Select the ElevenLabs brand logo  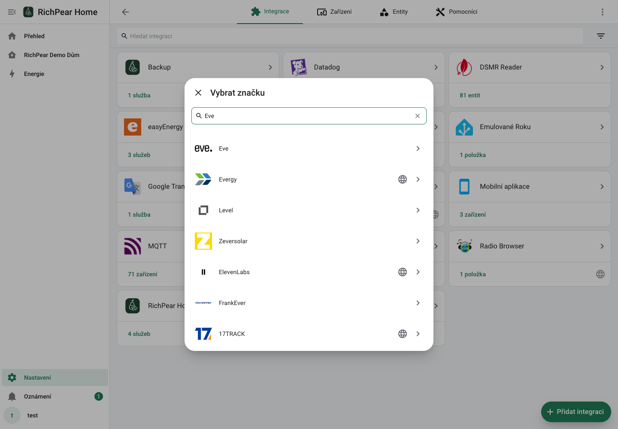[x=203, y=272]
